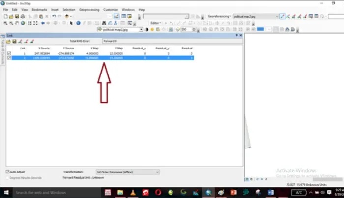Open the Editor toolbar icon on Standard bar
The width and height of the screenshot is (344, 198).
[116, 16]
